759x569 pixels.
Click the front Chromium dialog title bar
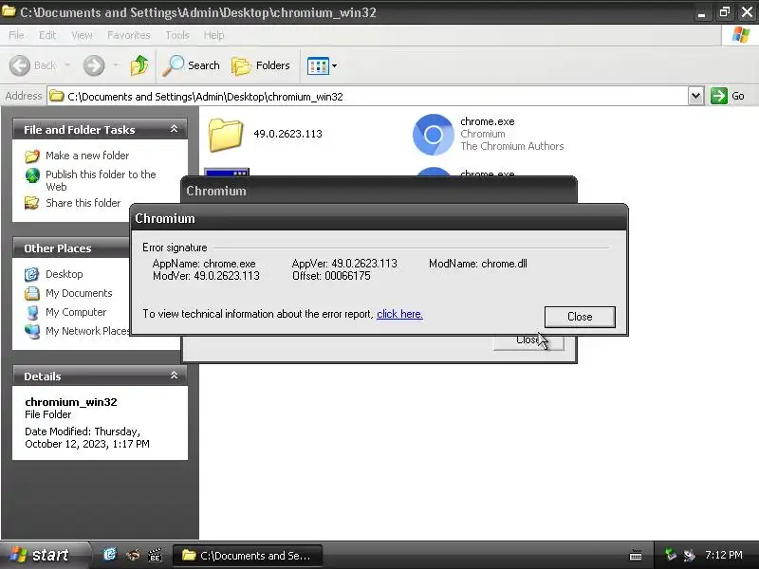coord(379,218)
